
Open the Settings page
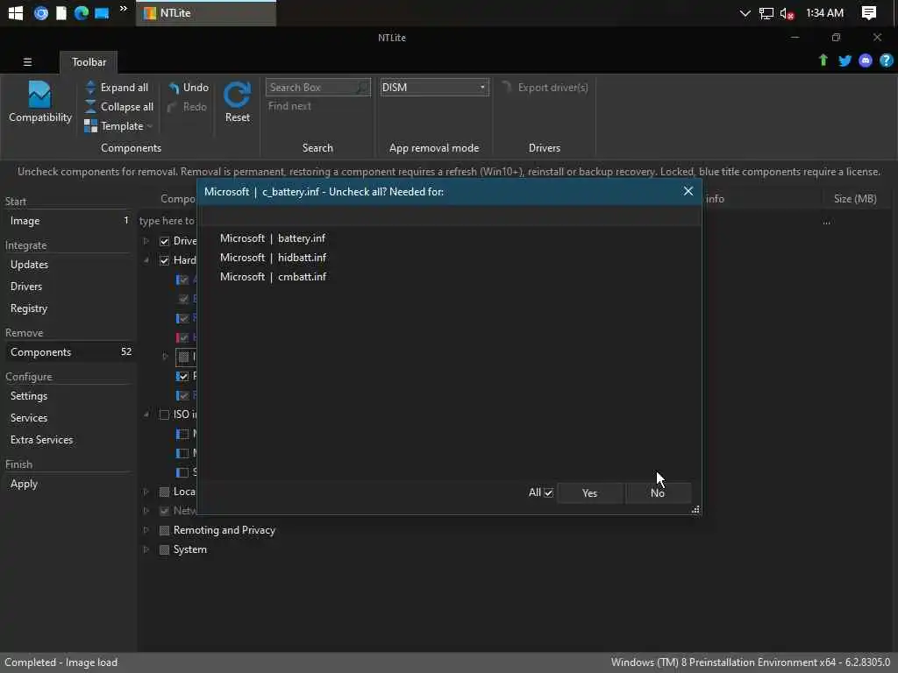[x=68, y=396]
